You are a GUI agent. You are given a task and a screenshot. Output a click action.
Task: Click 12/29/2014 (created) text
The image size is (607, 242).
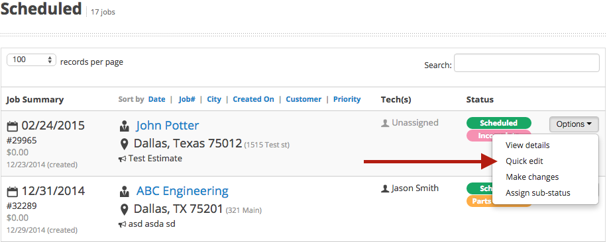pos(42,230)
